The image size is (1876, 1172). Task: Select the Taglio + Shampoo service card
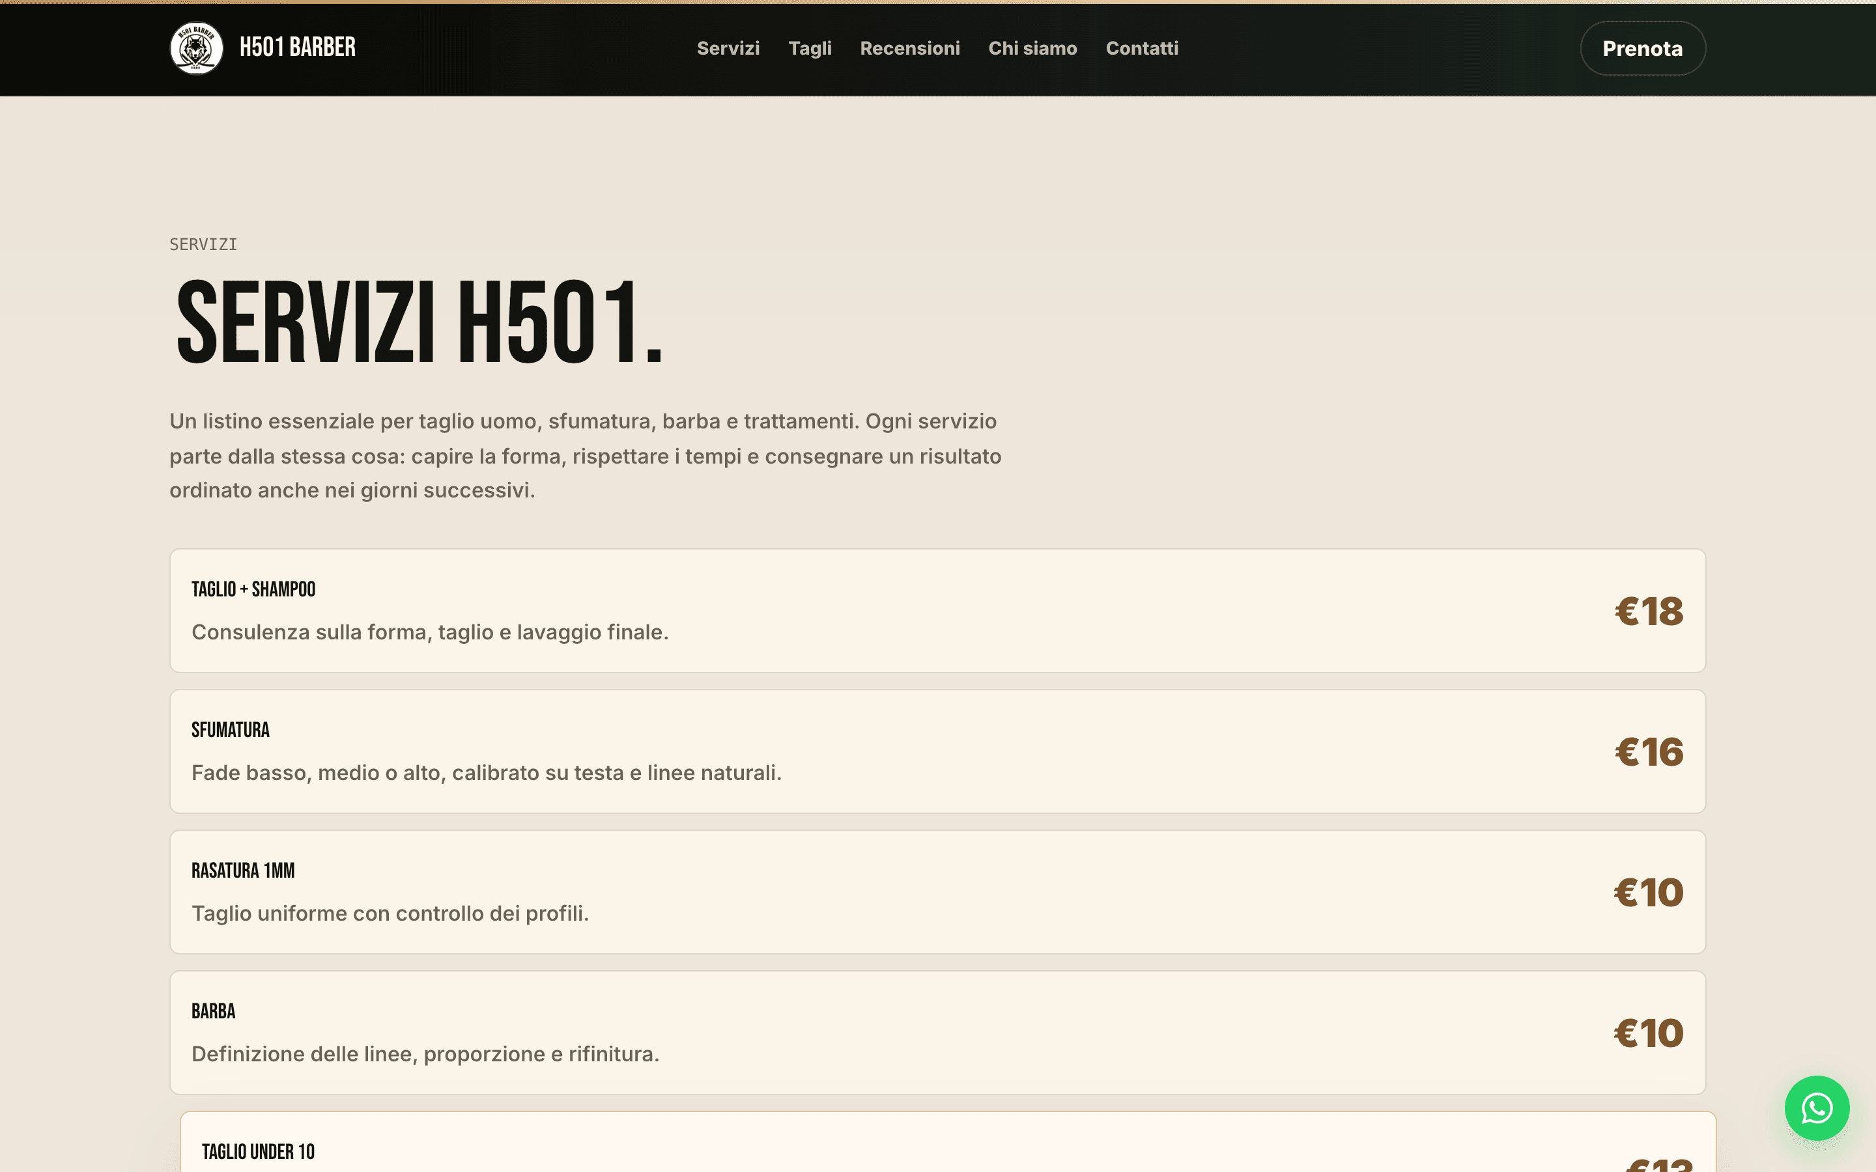pyautogui.click(x=937, y=611)
